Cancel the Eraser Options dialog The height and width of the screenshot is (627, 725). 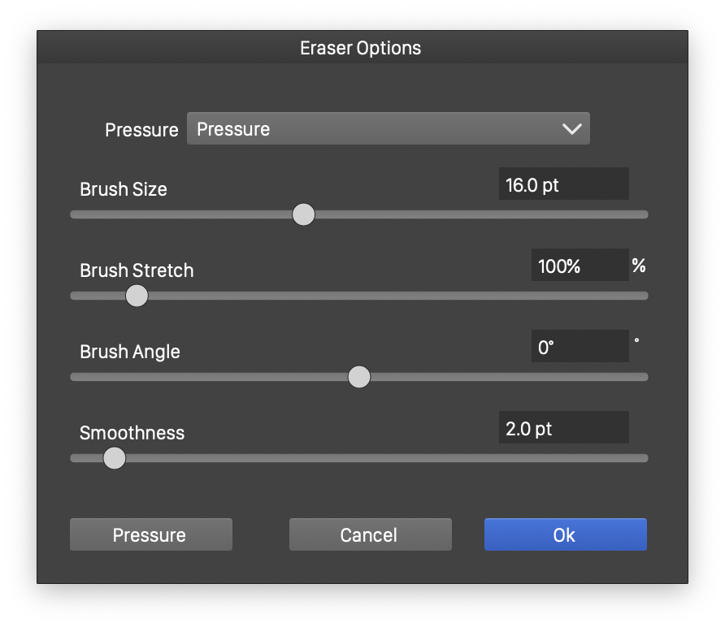(x=370, y=534)
